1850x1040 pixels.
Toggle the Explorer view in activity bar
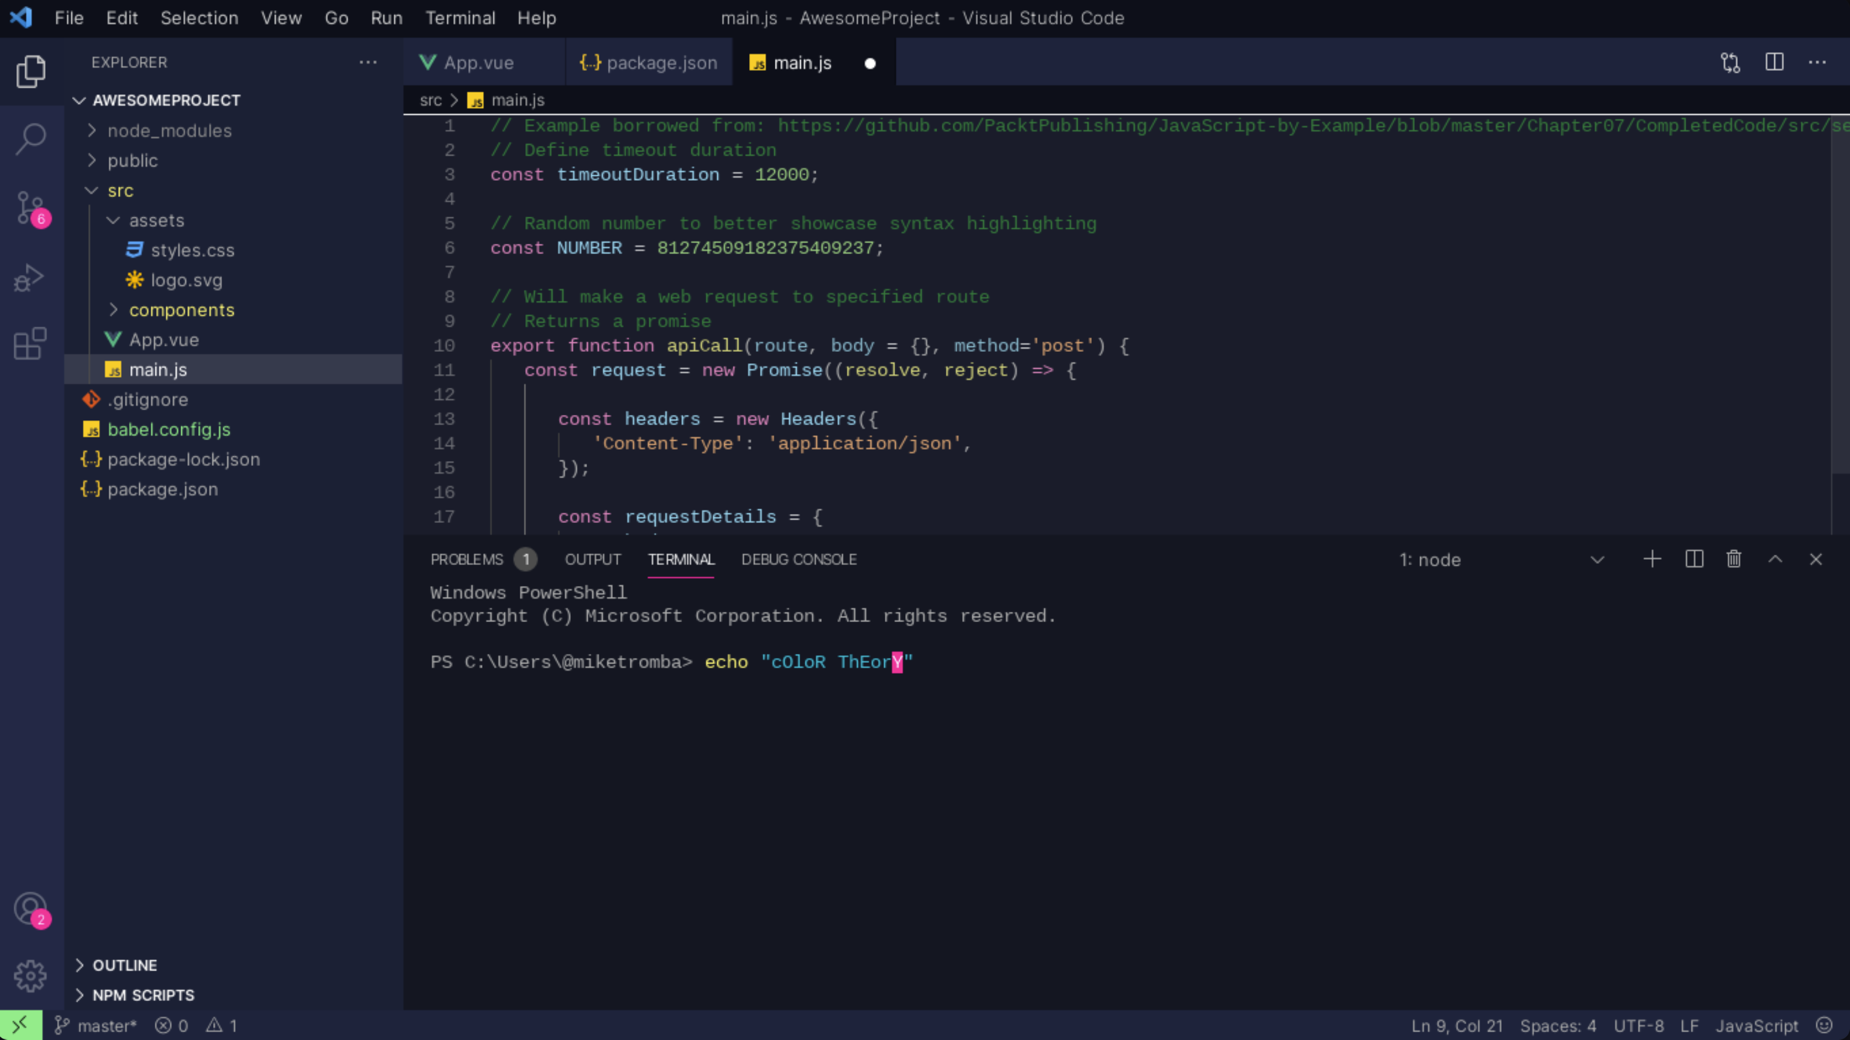31,71
